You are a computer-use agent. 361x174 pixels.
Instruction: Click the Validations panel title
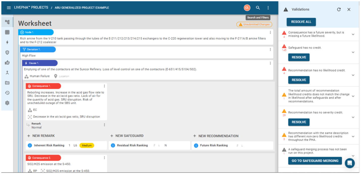(300, 9)
